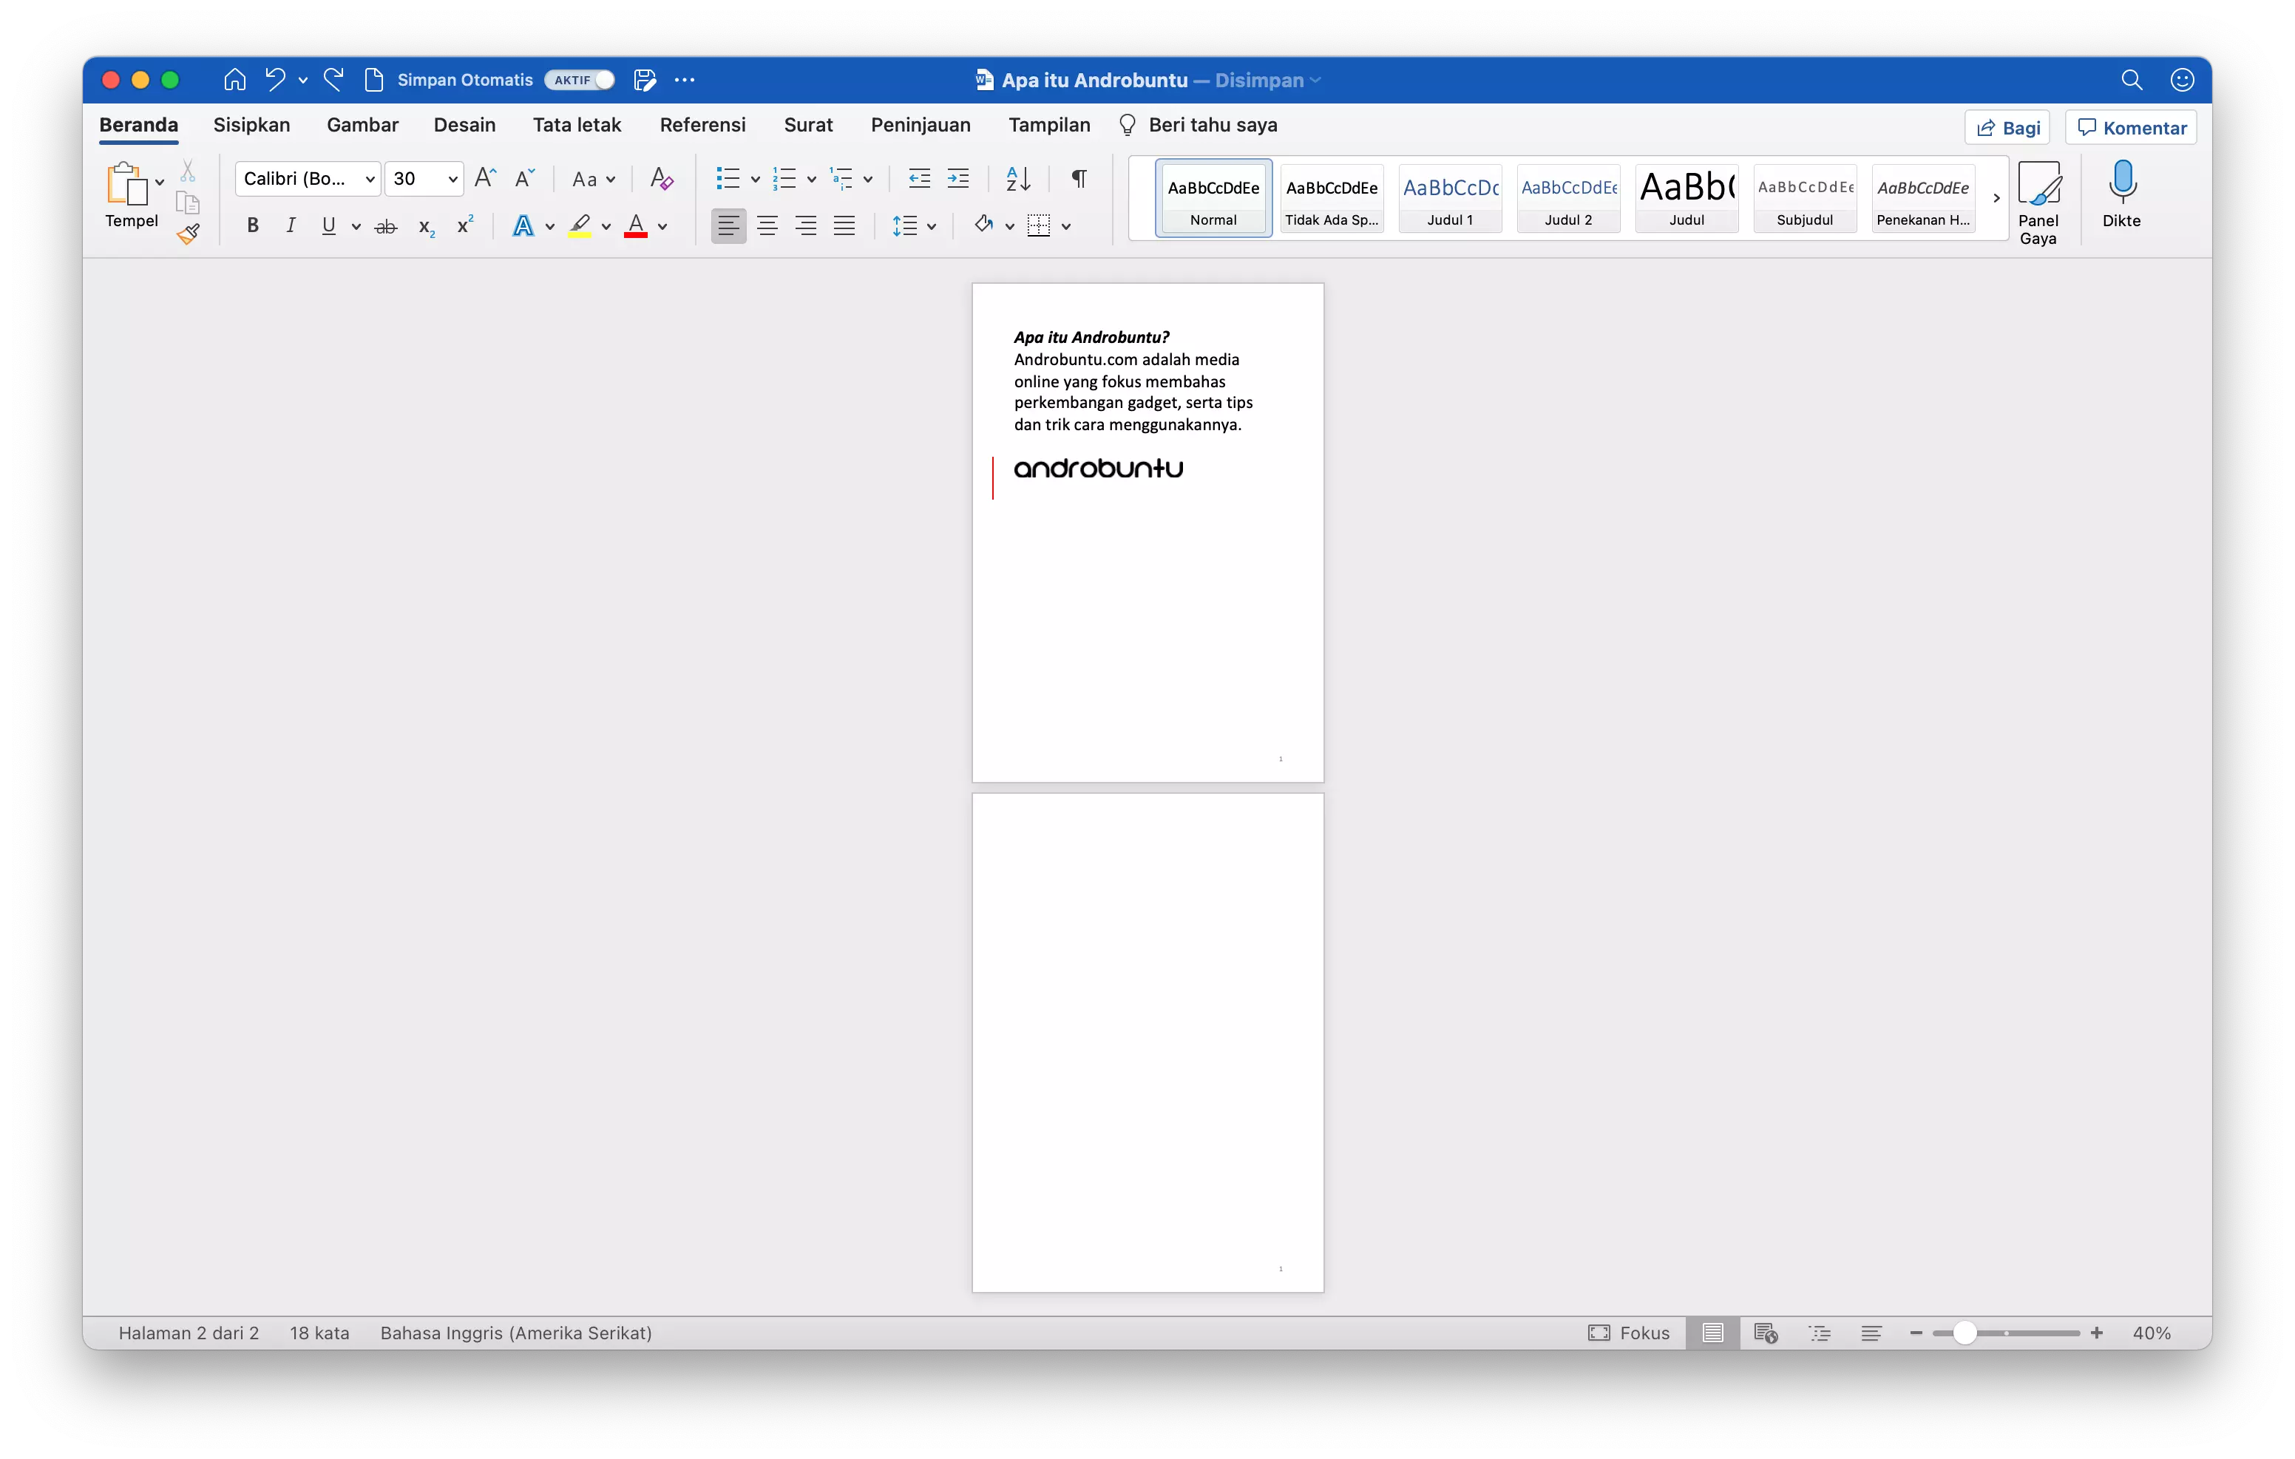This screenshot has height=1459, width=2295.
Task: Open the Panel Gaya styles pane
Action: 2040,197
